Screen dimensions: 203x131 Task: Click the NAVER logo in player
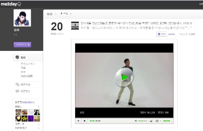click(166, 121)
